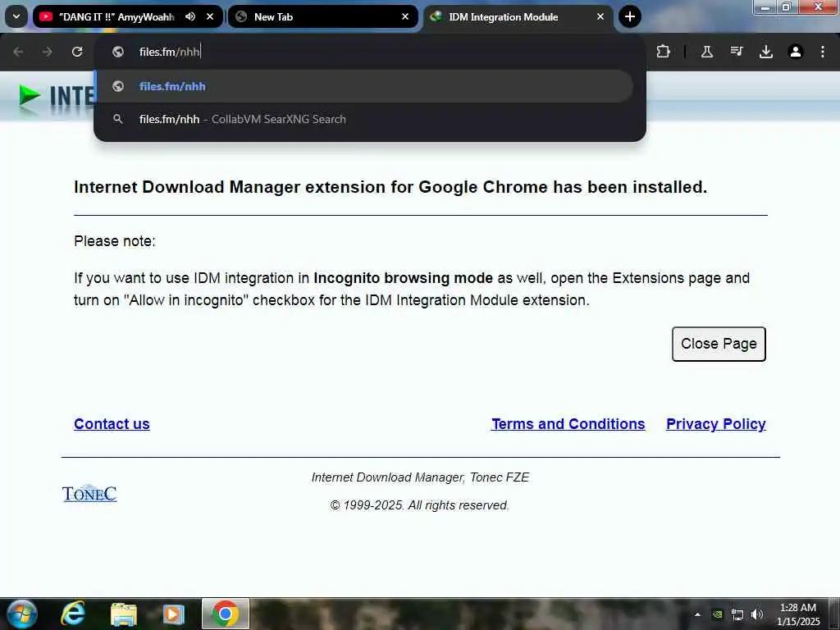Open the network tray icon
This screenshot has width=840, height=630.
click(737, 614)
